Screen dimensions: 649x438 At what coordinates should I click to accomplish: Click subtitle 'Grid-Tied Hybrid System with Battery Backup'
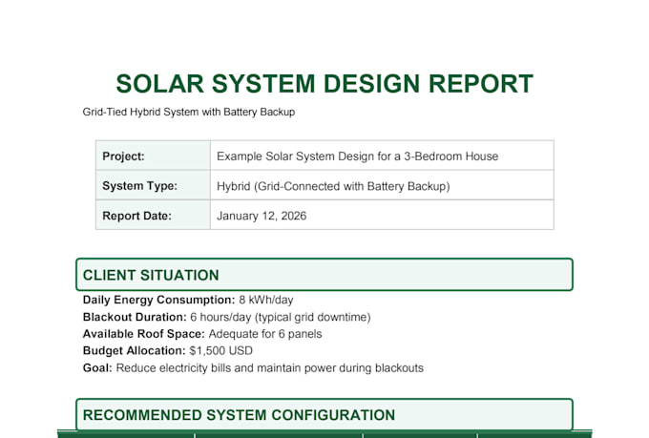[x=189, y=113]
